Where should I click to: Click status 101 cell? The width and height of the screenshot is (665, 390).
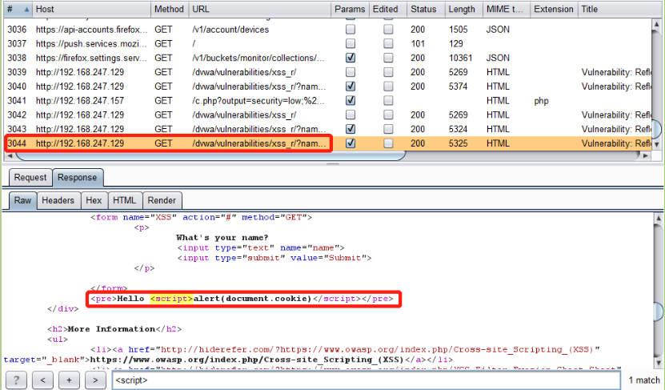pyautogui.click(x=418, y=44)
